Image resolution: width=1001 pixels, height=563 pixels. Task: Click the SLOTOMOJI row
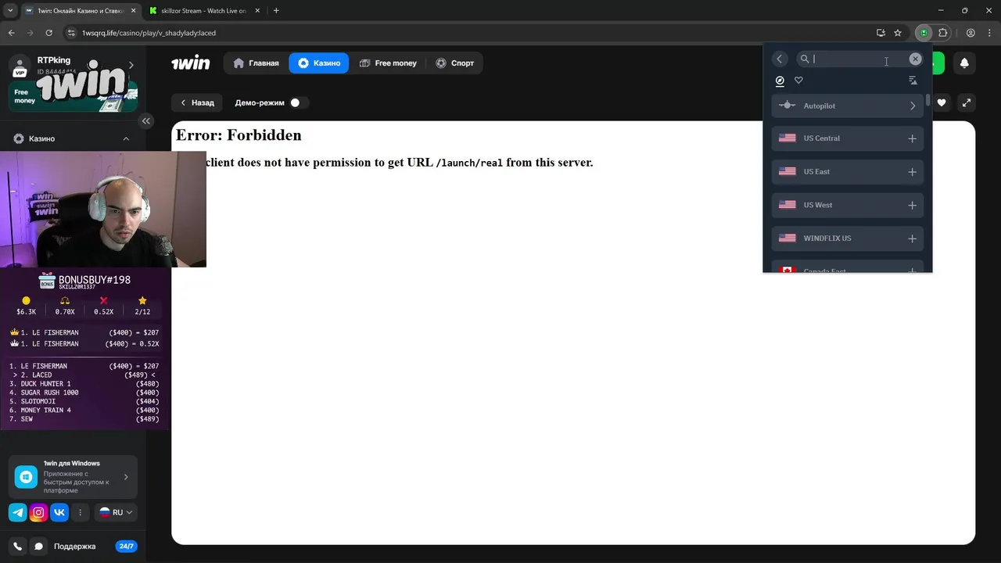(84, 401)
